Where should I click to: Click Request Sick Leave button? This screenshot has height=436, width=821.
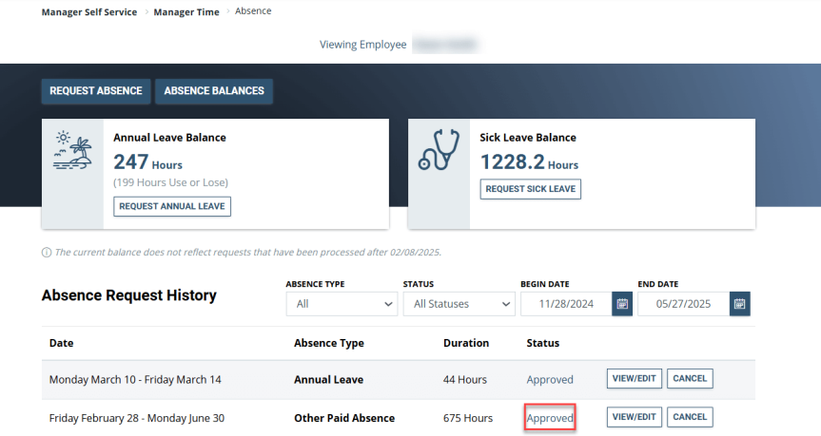point(530,189)
